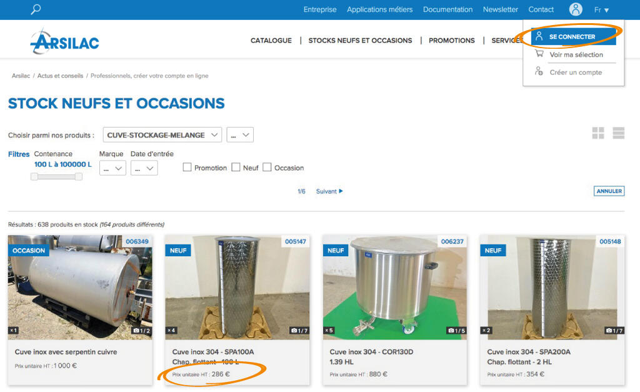Image resolution: width=640 pixels, height=392 pixels.
Task: Select Voir ma sélection
Action: click(x=576, y=54)
